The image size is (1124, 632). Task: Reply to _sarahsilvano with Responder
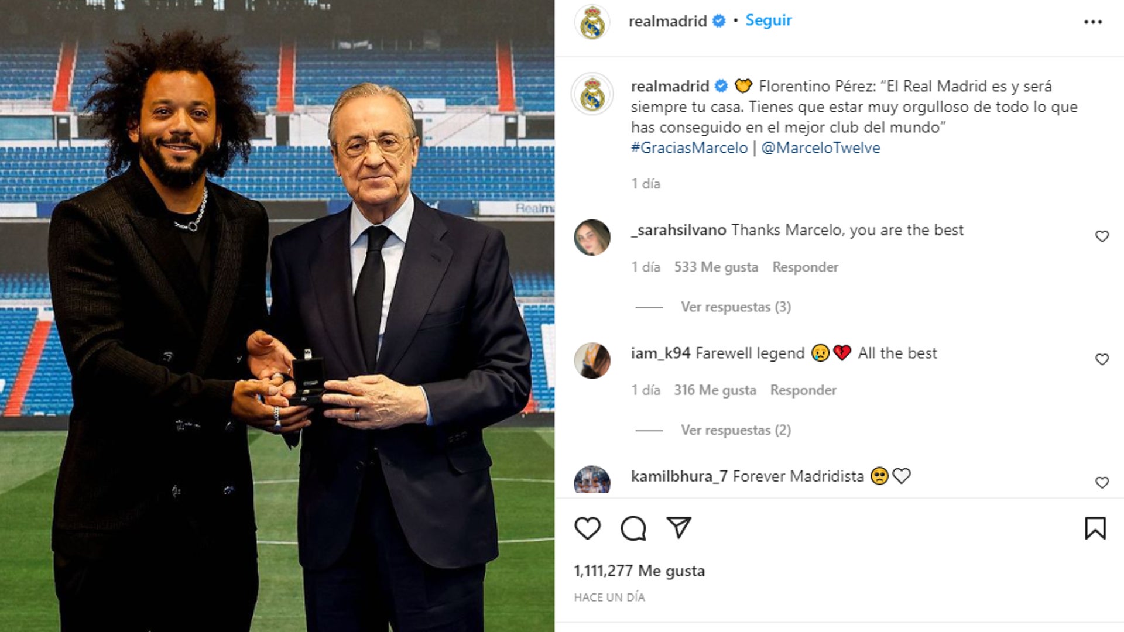[805, 267]
